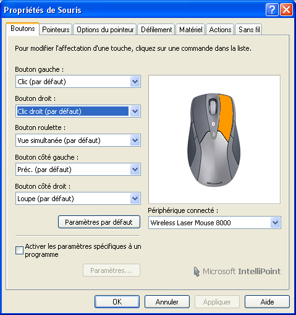Click the Annuler button

point(167,302)
